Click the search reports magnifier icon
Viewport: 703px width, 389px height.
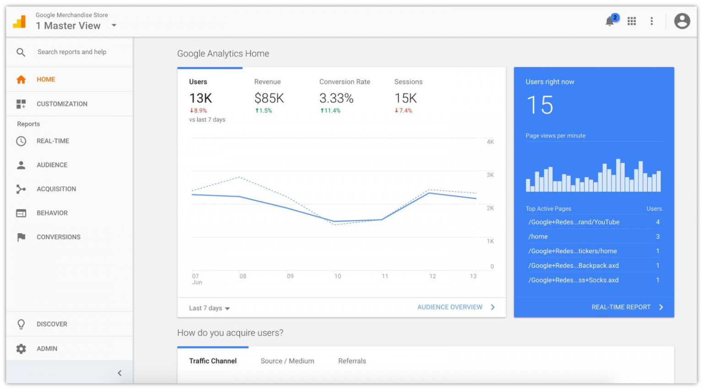click(x=21, y=52)
